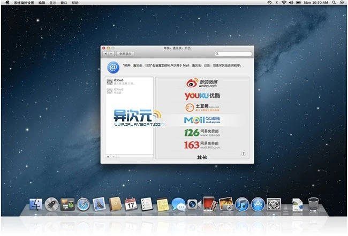Open System Preferences gear in dock
This screenshot has width=348, height=236.
click(274, 204)
